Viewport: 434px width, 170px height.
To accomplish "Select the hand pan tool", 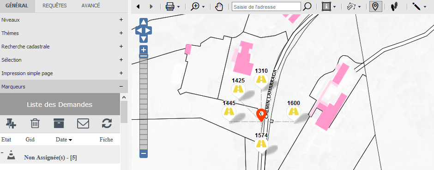I will 219,6.
